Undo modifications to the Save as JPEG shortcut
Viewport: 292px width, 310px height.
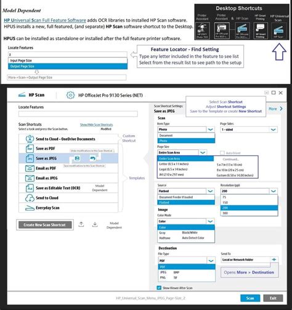(x=93, y=158)
